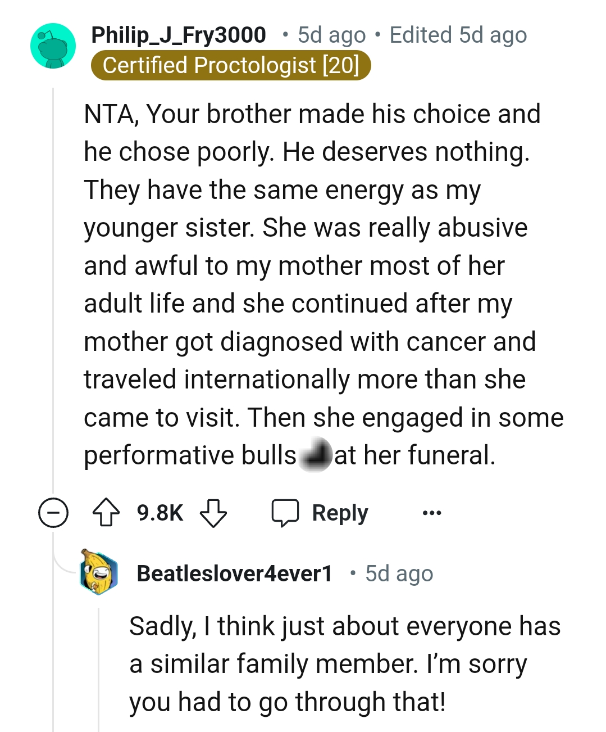Click the thread line to collapse replies

[53, 281]
